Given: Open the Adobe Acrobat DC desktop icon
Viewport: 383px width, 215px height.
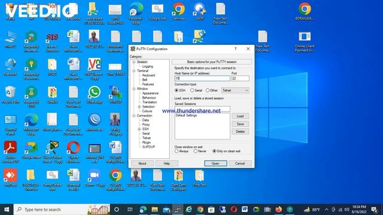Looking at the screenshot, I should (10, 152).
